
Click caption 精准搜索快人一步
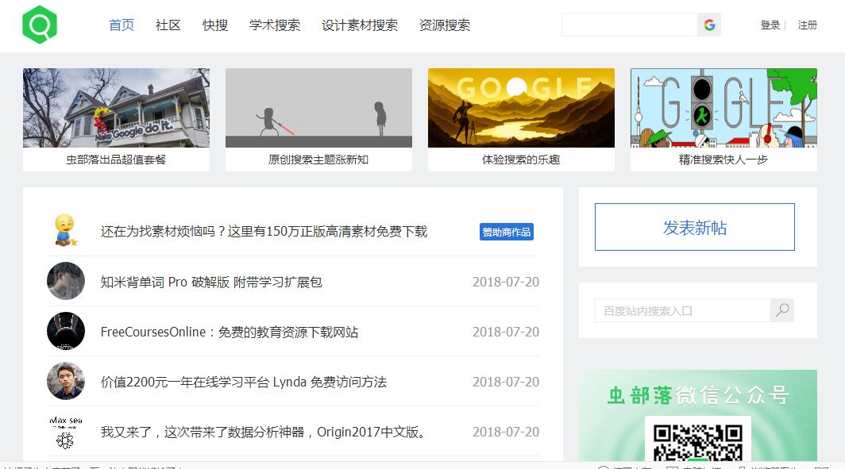723,160
